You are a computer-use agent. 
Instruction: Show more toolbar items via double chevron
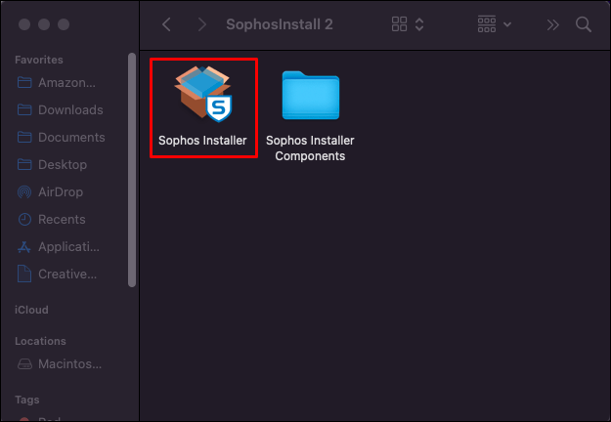point(553,24)
